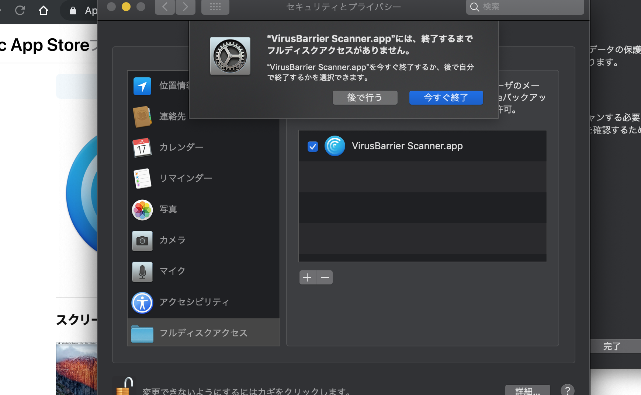The width and height of the screenshot is (641, 395).
Task: Select 写真 in privacy list
Action: [x=168, y=209]
